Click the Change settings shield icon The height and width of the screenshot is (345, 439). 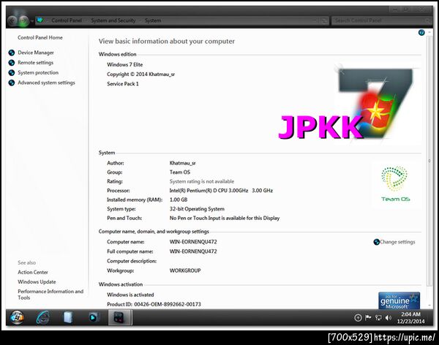pyautogui.click(x=377, y=242)
